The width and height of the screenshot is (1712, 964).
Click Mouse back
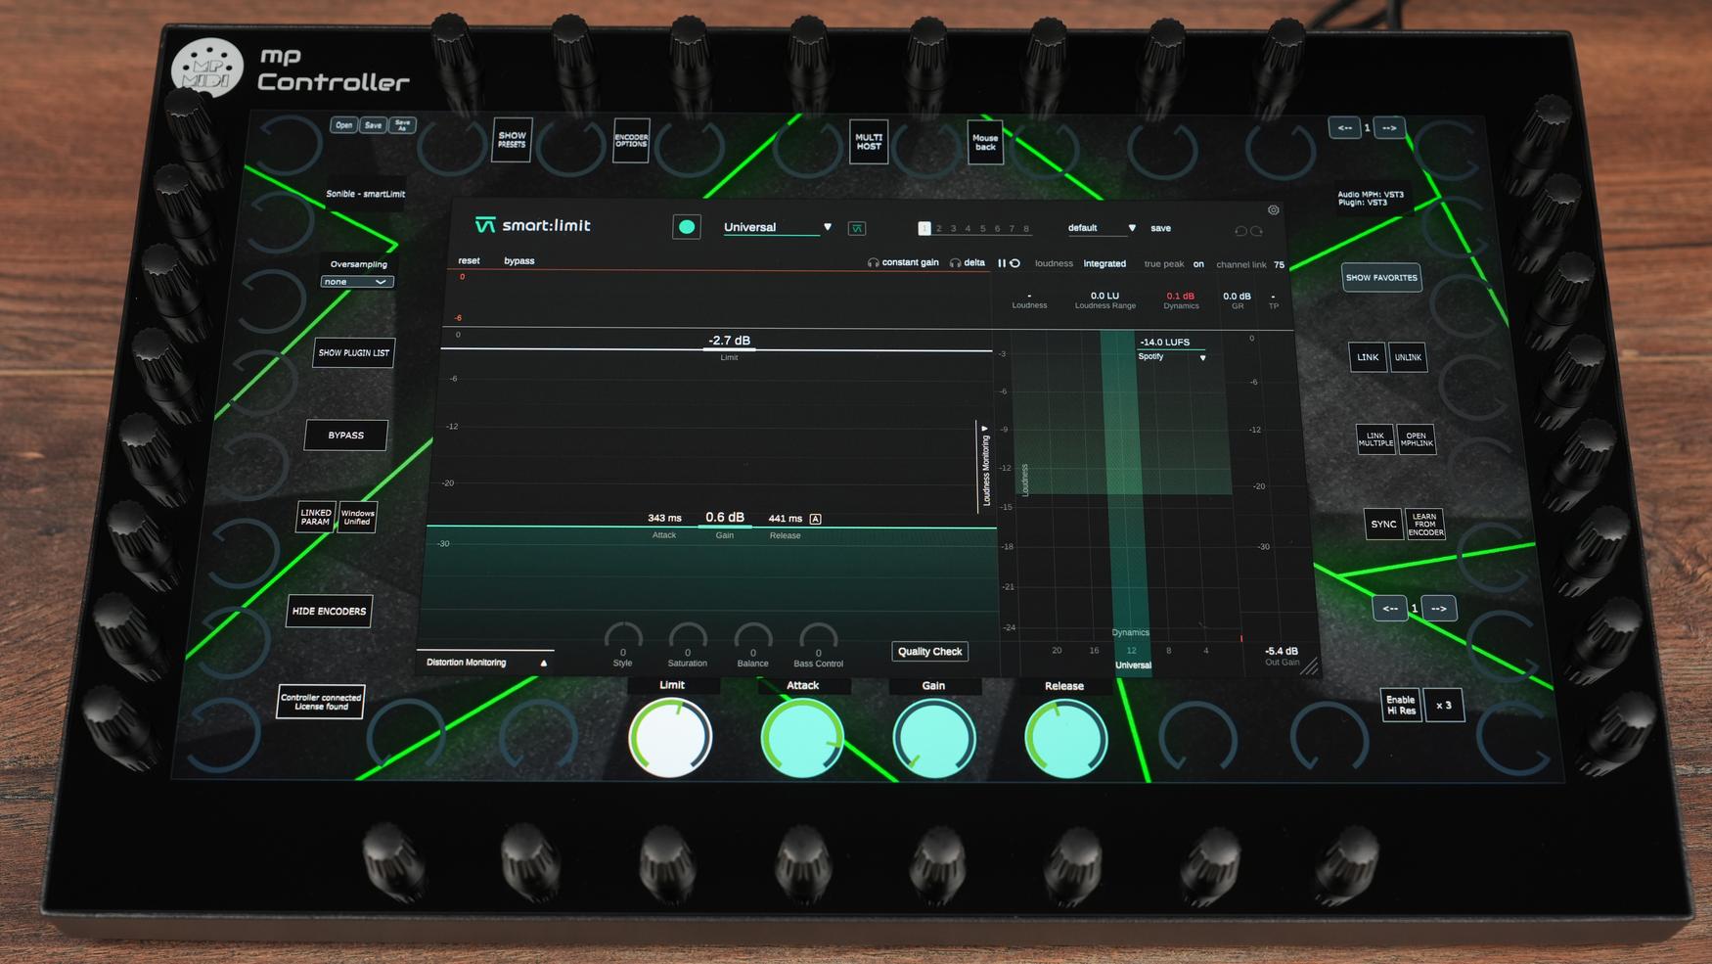[x=985, y=143]
